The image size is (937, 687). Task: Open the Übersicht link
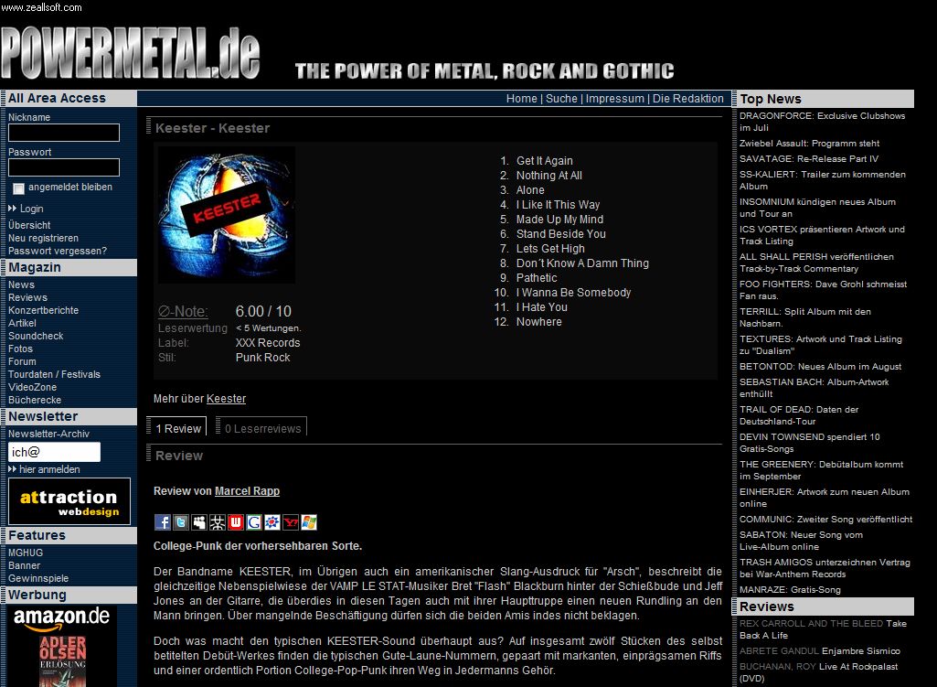(x=29, y=225)
